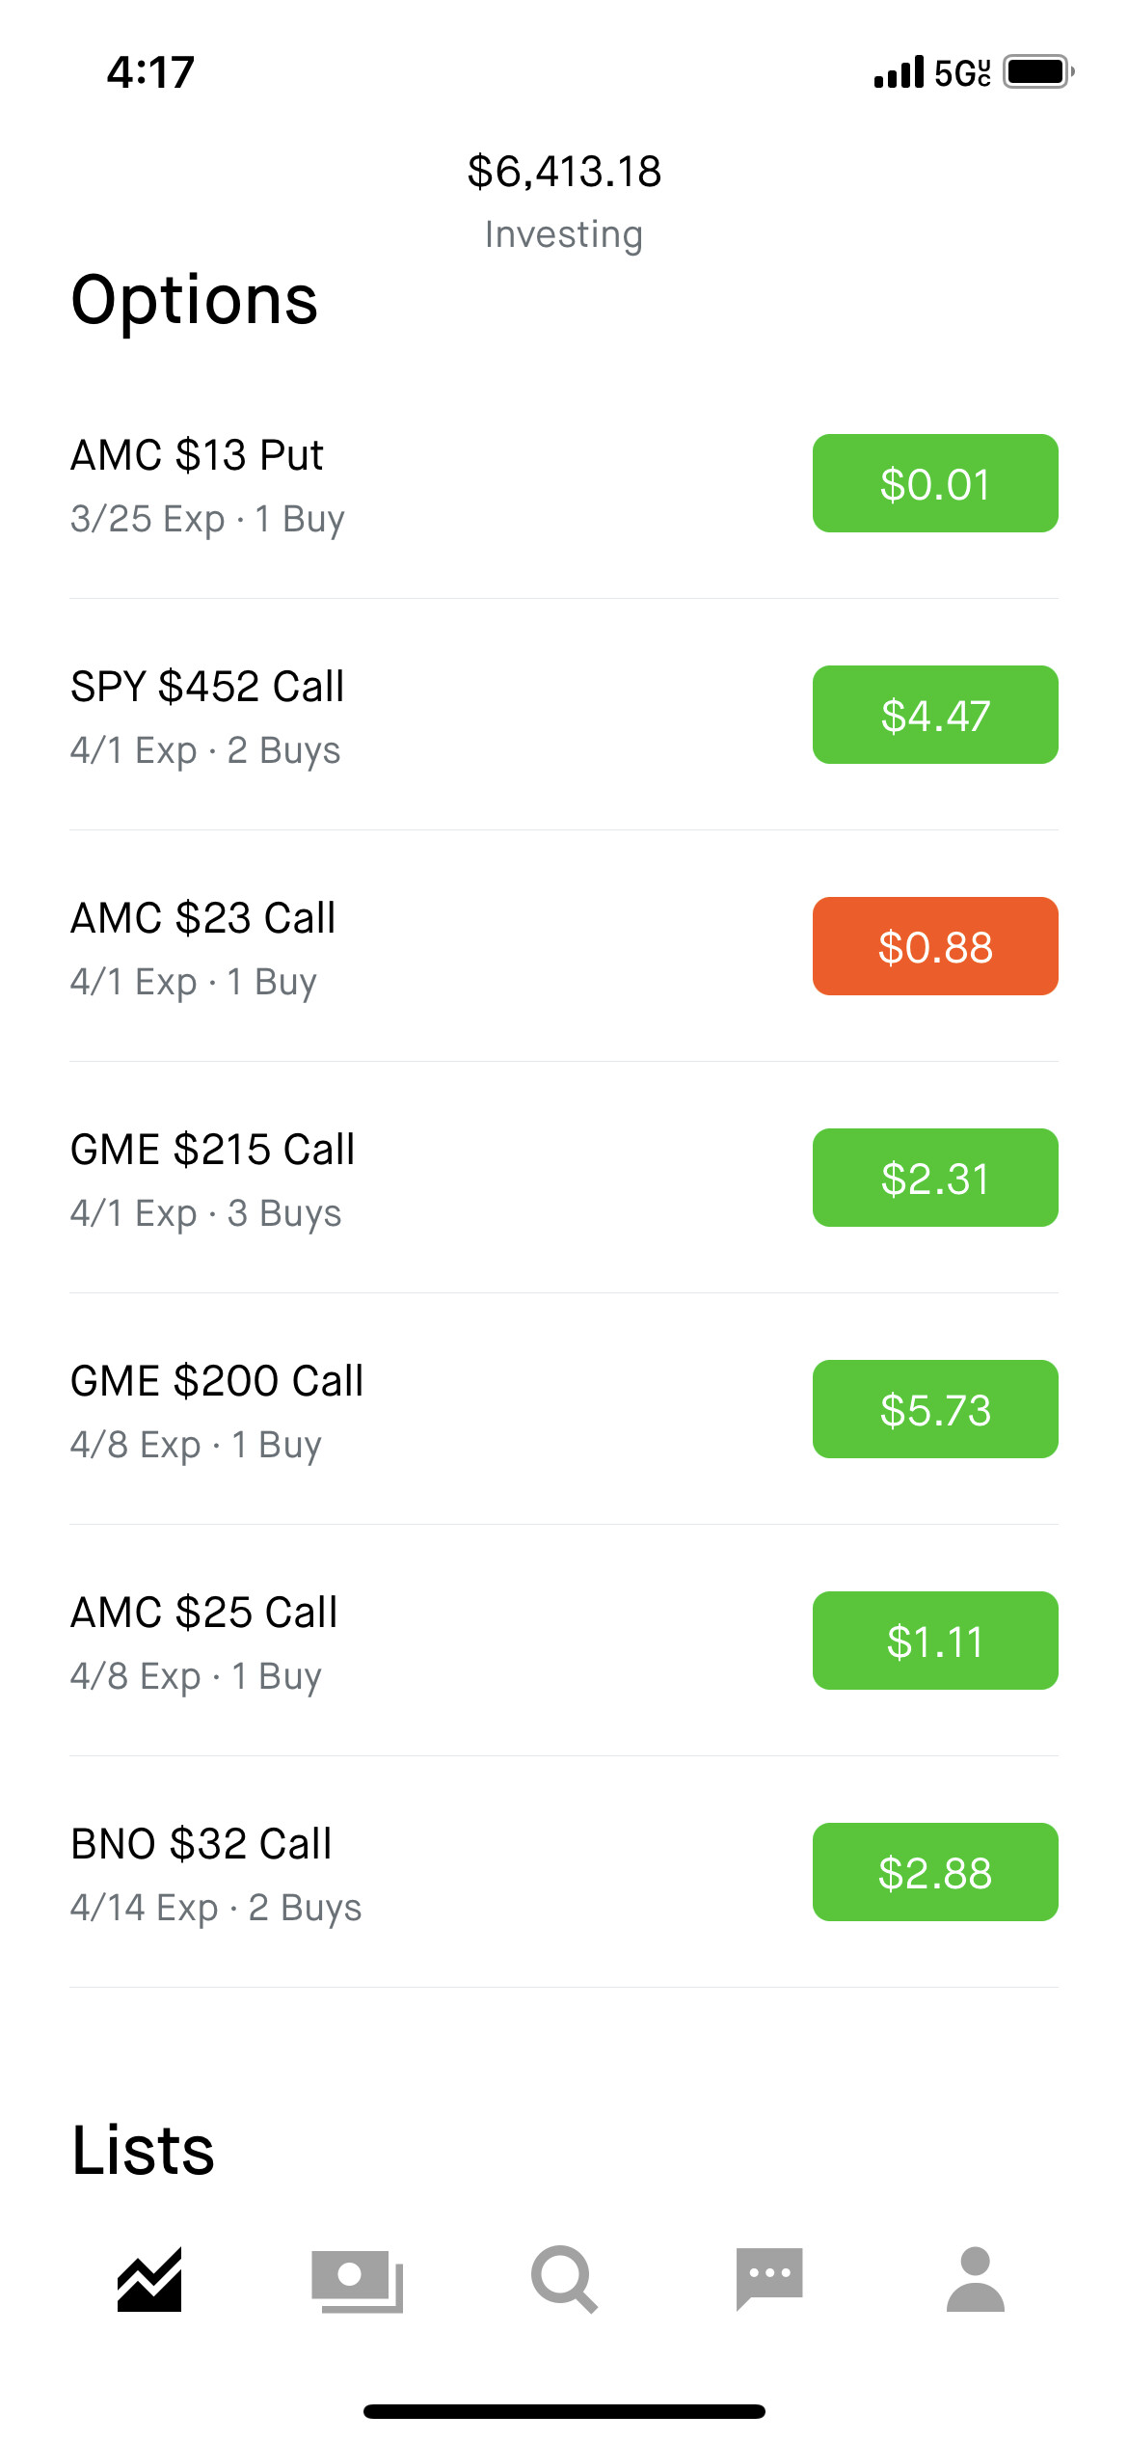Tap the $6,413.18 Investing header
The height and width of the screenshot is (2442, 1128).
564,201
